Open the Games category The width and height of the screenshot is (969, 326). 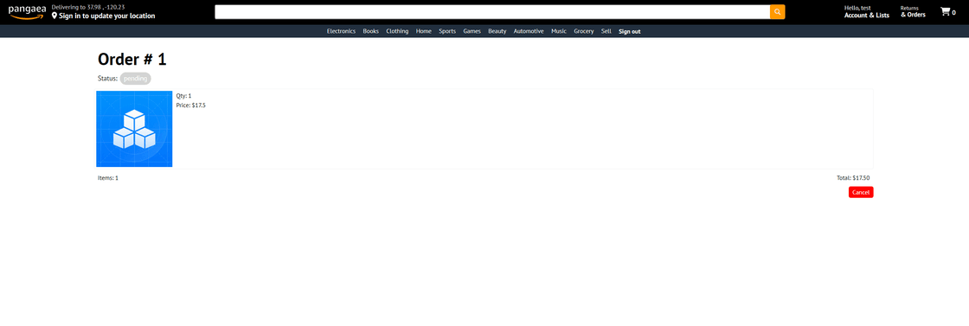(x=472, y=31)
